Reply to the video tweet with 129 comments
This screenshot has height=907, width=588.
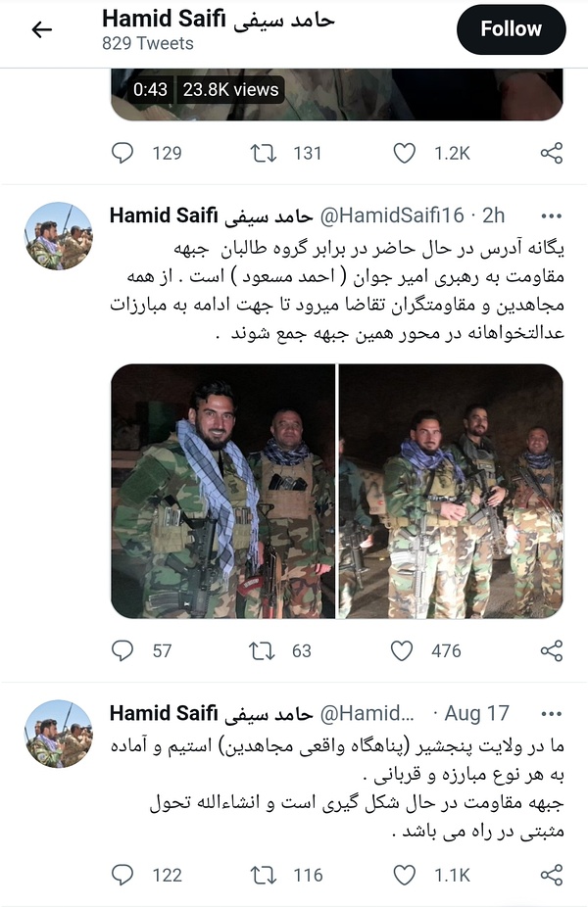[x=122, y=153]
